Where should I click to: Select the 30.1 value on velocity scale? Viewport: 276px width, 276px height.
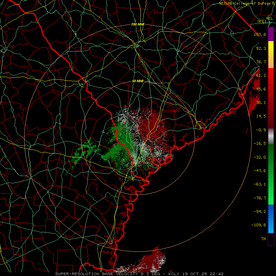(x=261, y=103)
